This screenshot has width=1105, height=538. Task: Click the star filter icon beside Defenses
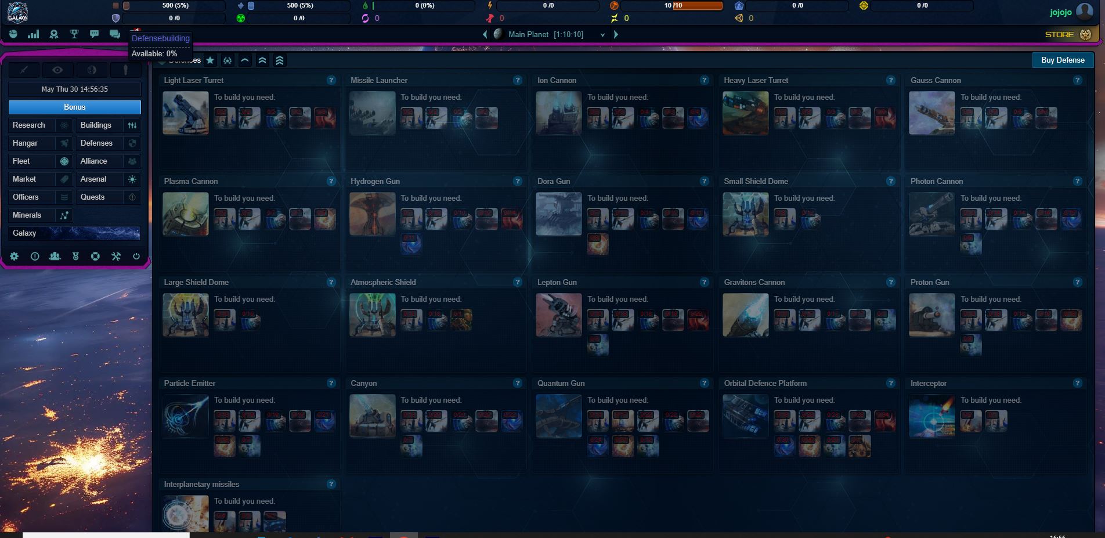(x=210, y=60)
